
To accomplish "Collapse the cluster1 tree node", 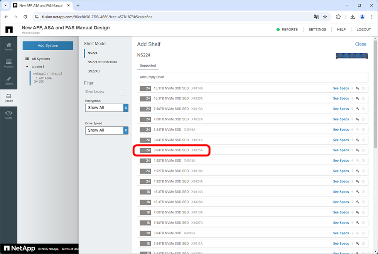I will coord(27,66).
